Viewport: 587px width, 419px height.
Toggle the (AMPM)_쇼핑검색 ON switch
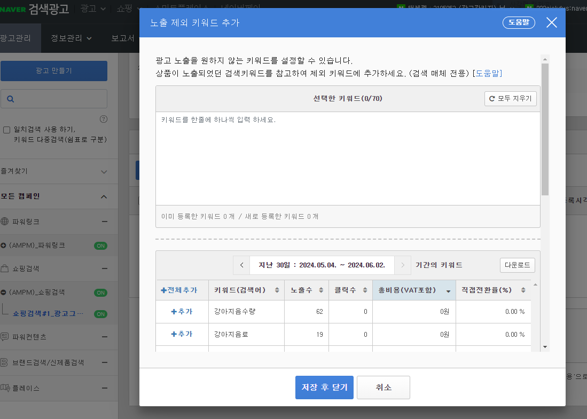coord(101,292)
